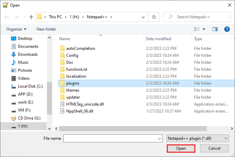Viewport: 235px width, 157px height.
Task: Select the autoCompletion folder
Action: [81, 48]
